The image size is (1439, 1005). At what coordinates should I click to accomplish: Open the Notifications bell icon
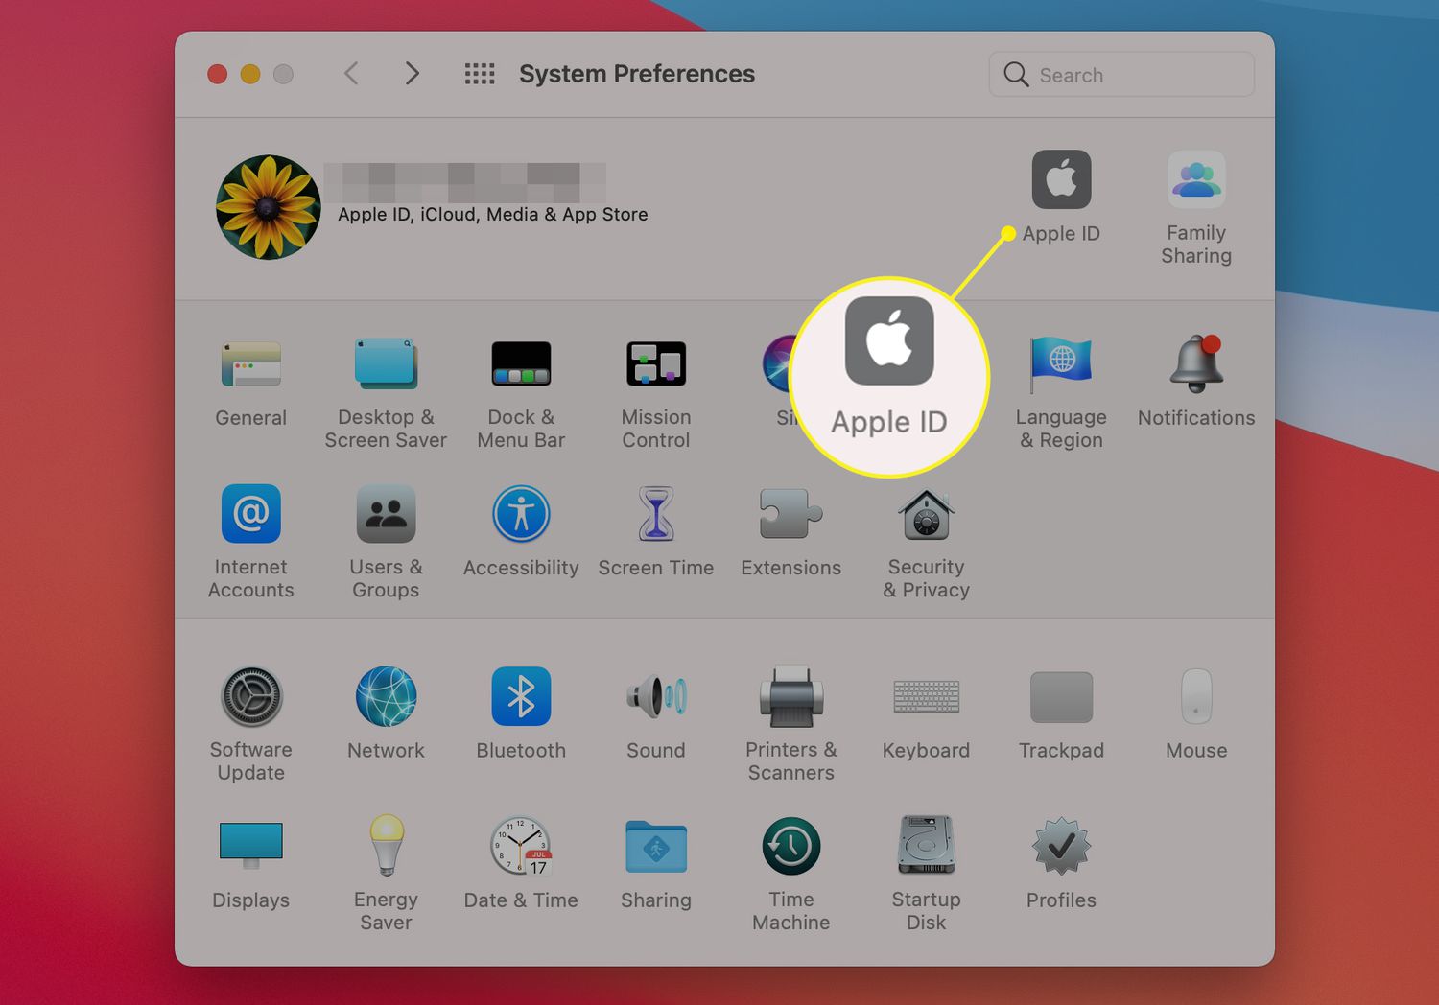pyautogui.click(x=1195, y=365)
